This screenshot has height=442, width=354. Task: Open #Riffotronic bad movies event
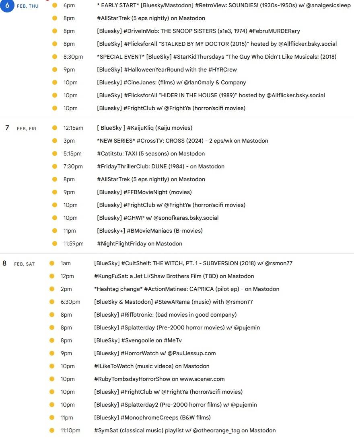[165, 315]
